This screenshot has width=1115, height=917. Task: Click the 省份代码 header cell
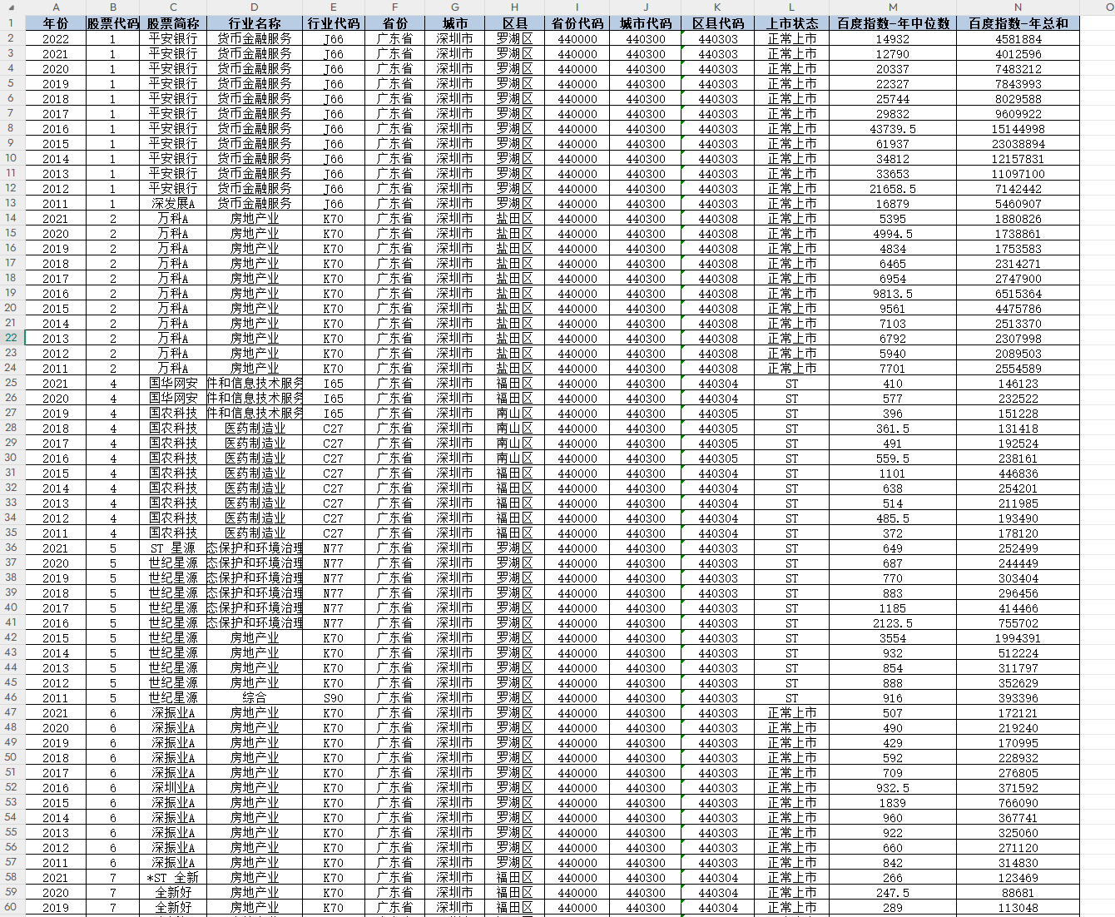[x=577, y=23]
